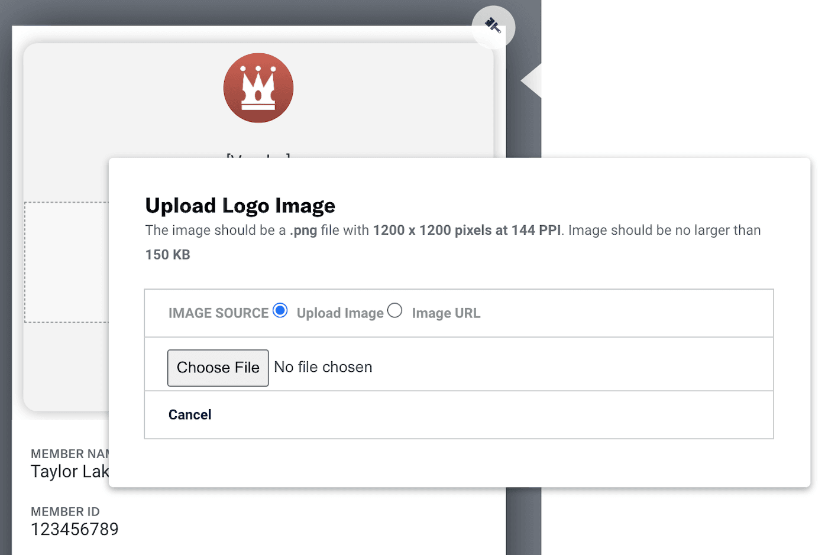The image size is (828, 555).
Task: Click the IMAGE SOURCE label
Action: tap(218, 313)
